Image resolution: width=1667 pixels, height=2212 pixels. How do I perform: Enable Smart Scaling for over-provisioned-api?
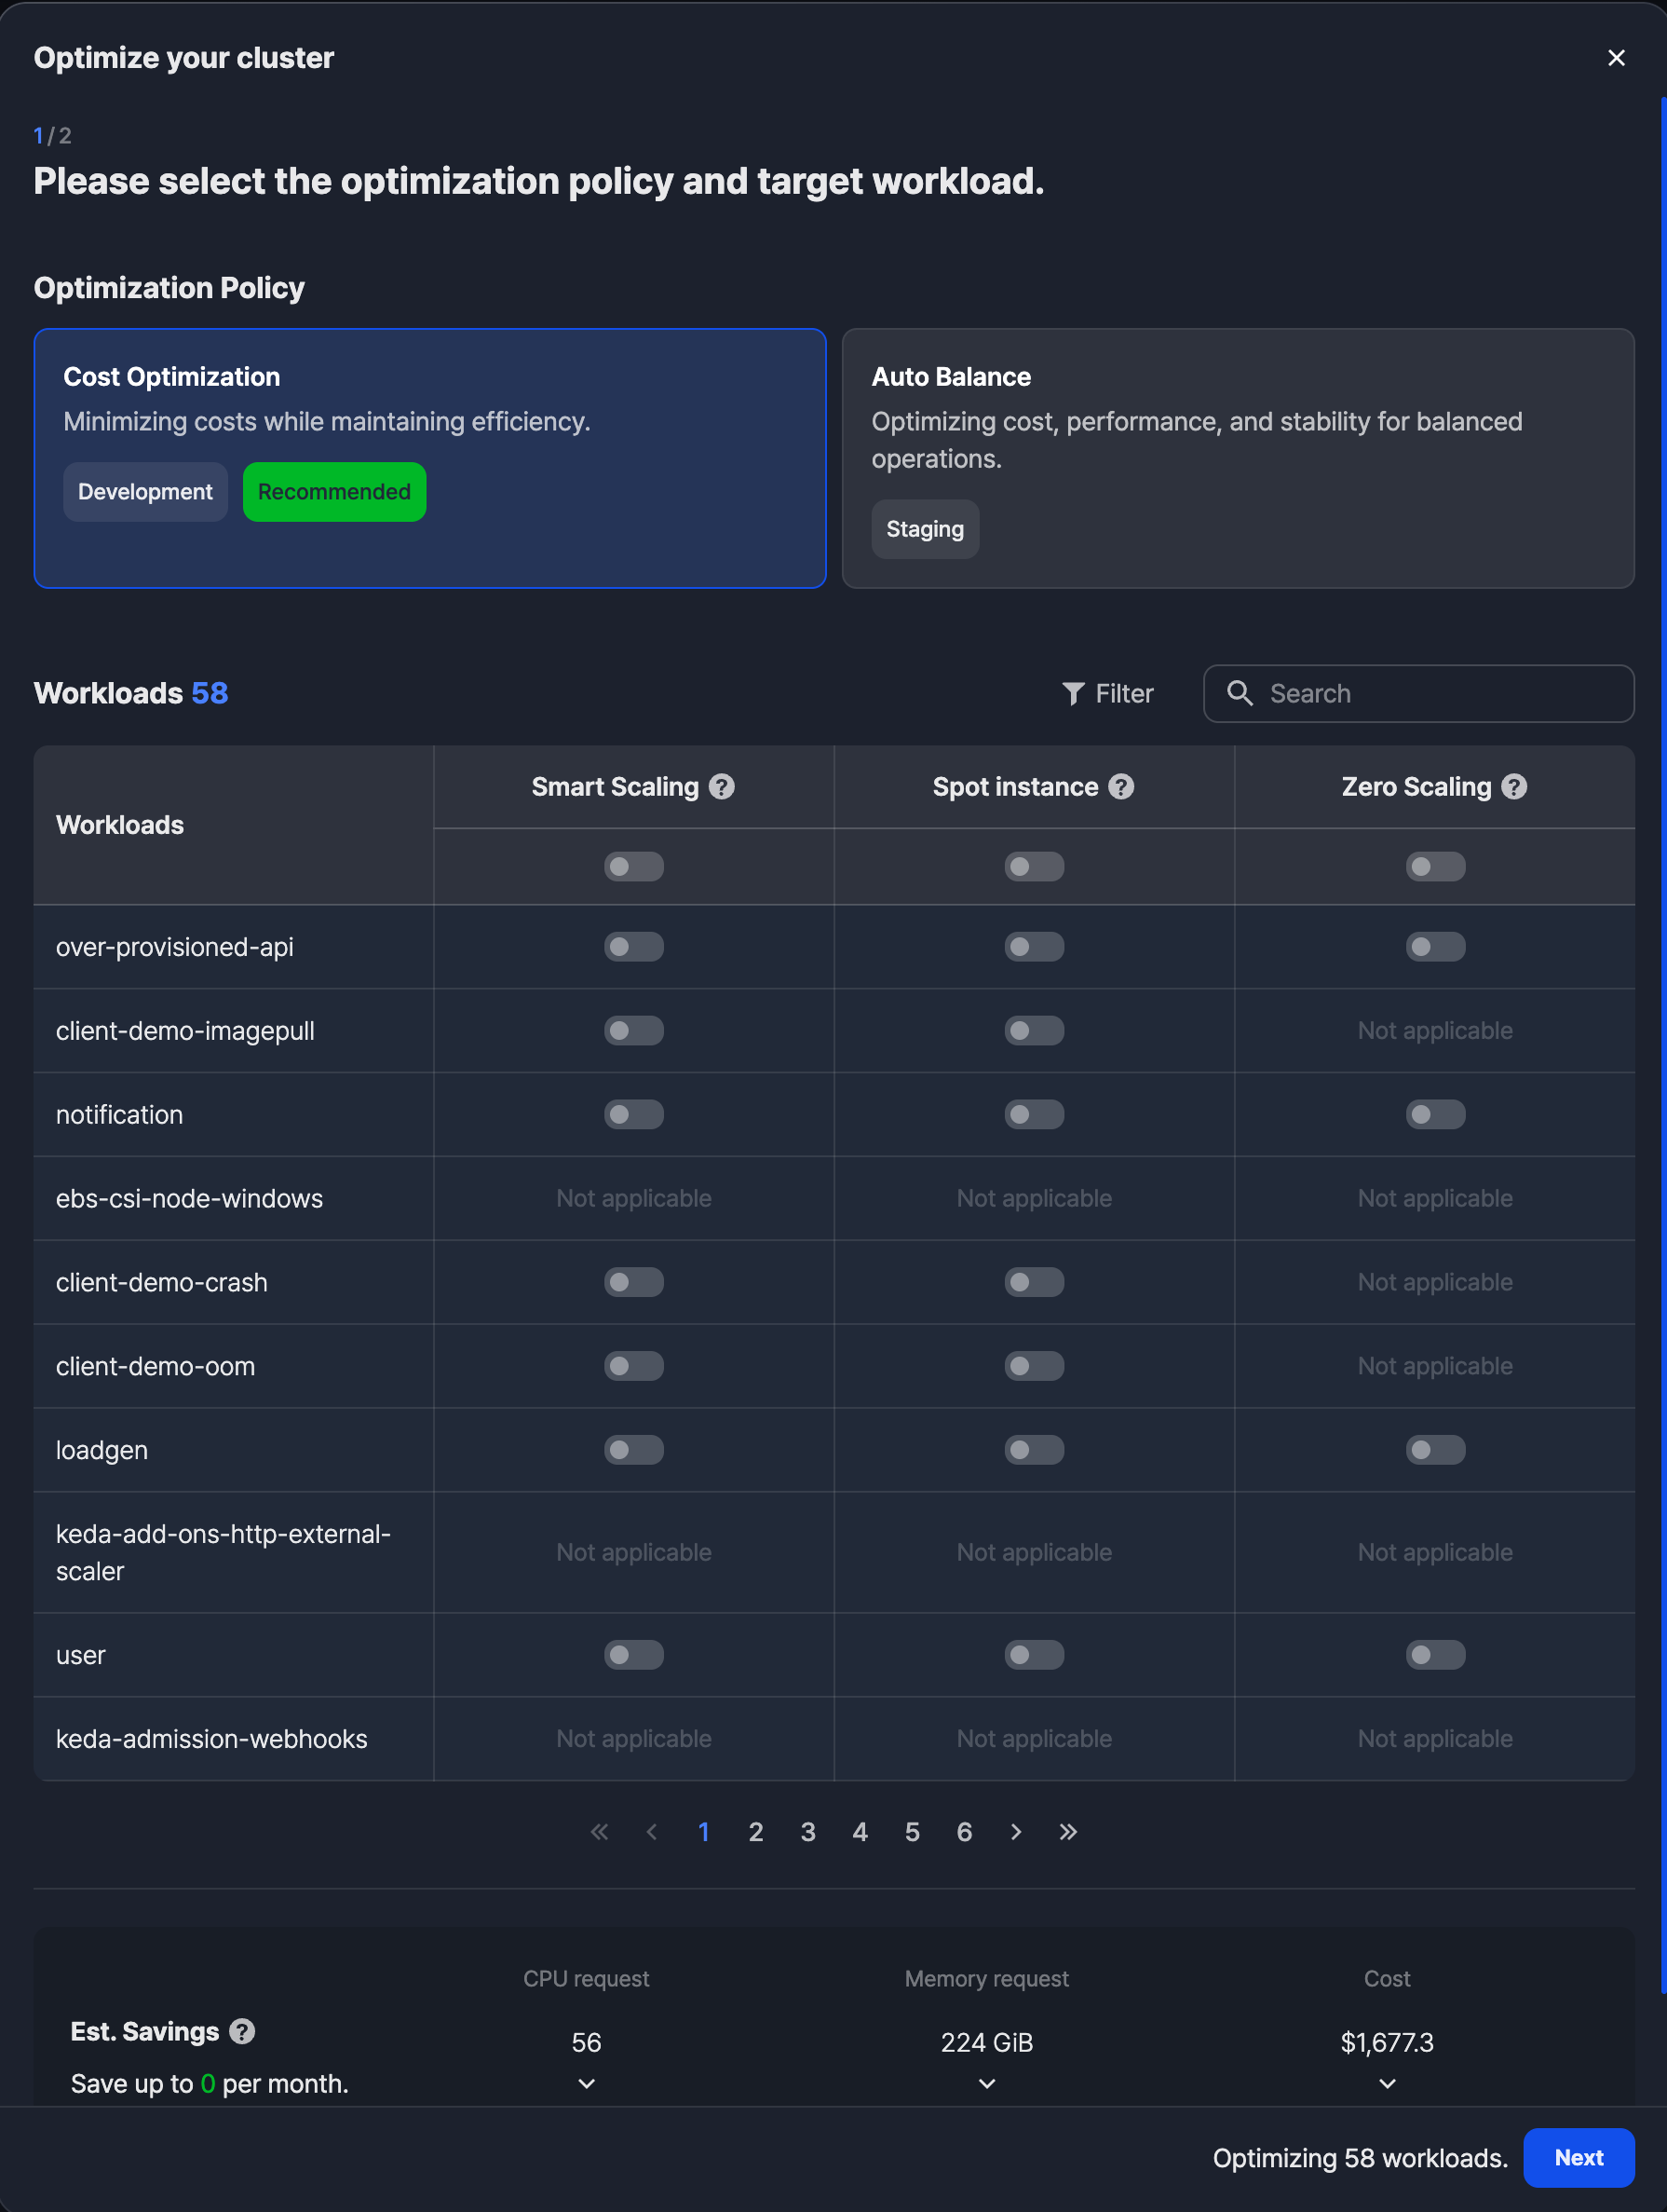point(633,947)
